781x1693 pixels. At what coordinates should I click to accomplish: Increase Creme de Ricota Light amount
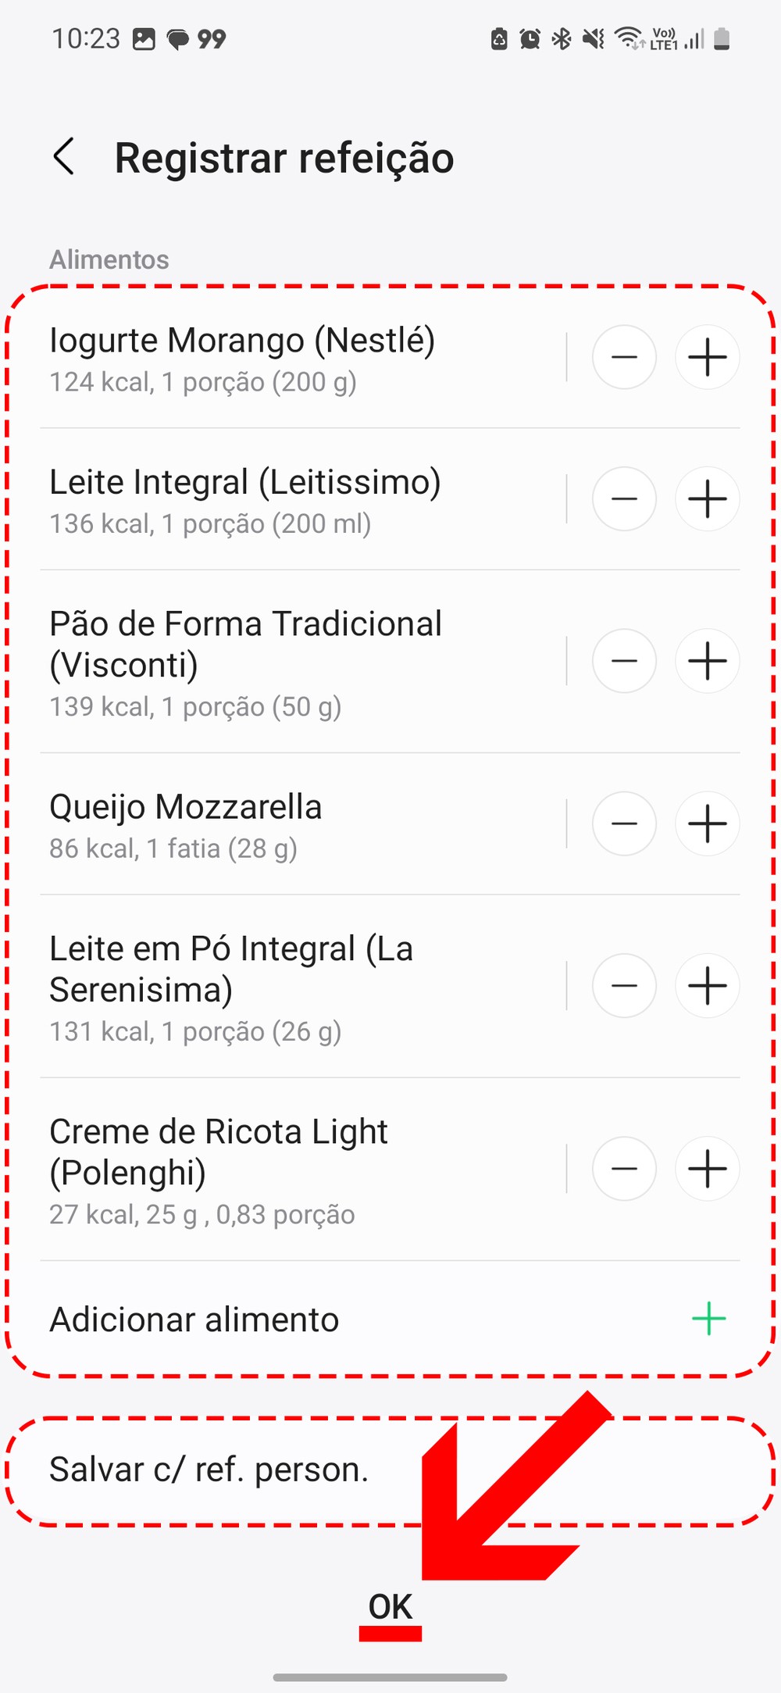(x=708, y=1169)
